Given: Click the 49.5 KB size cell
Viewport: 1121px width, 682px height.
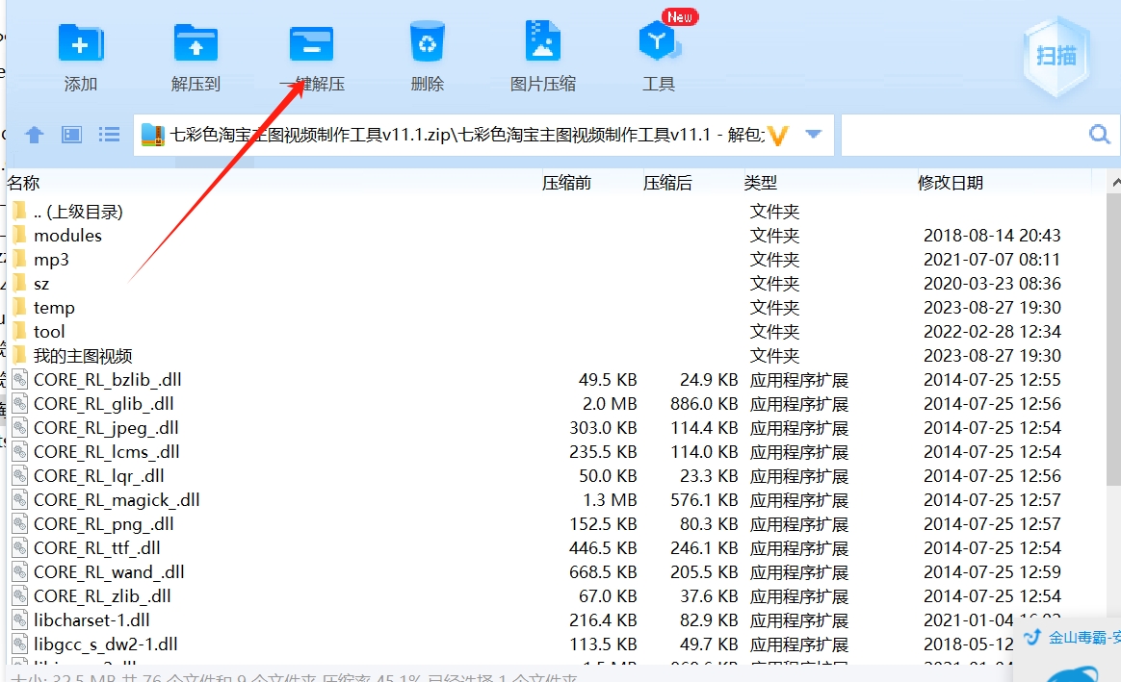Looking at the screenshot, I should pyautogui.click(x=608, y=380).
